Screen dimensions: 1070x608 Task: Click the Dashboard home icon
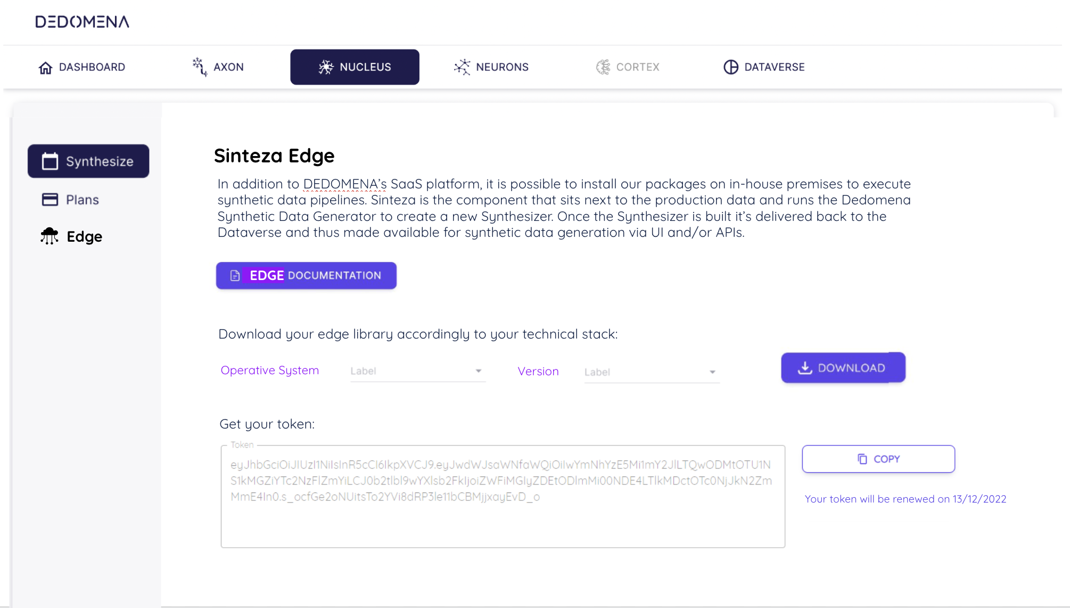46,68
